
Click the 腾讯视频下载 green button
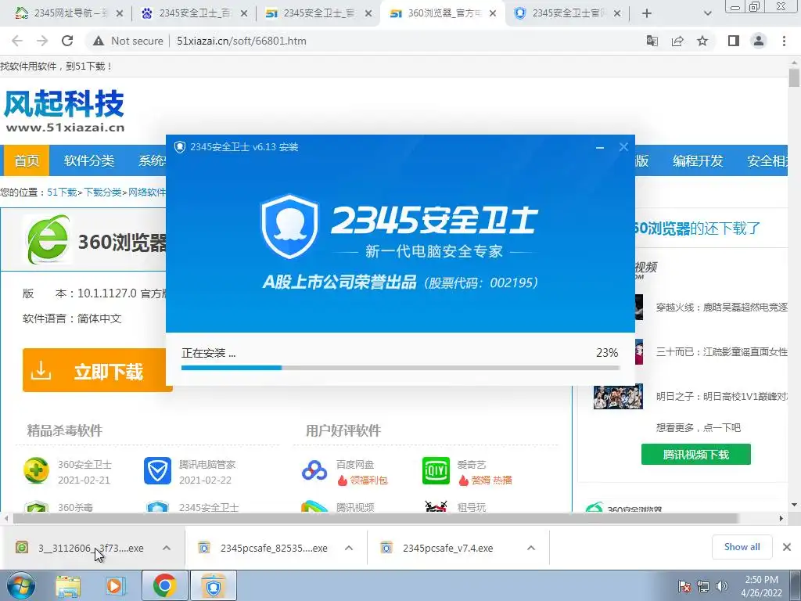(x=695, y=455)
